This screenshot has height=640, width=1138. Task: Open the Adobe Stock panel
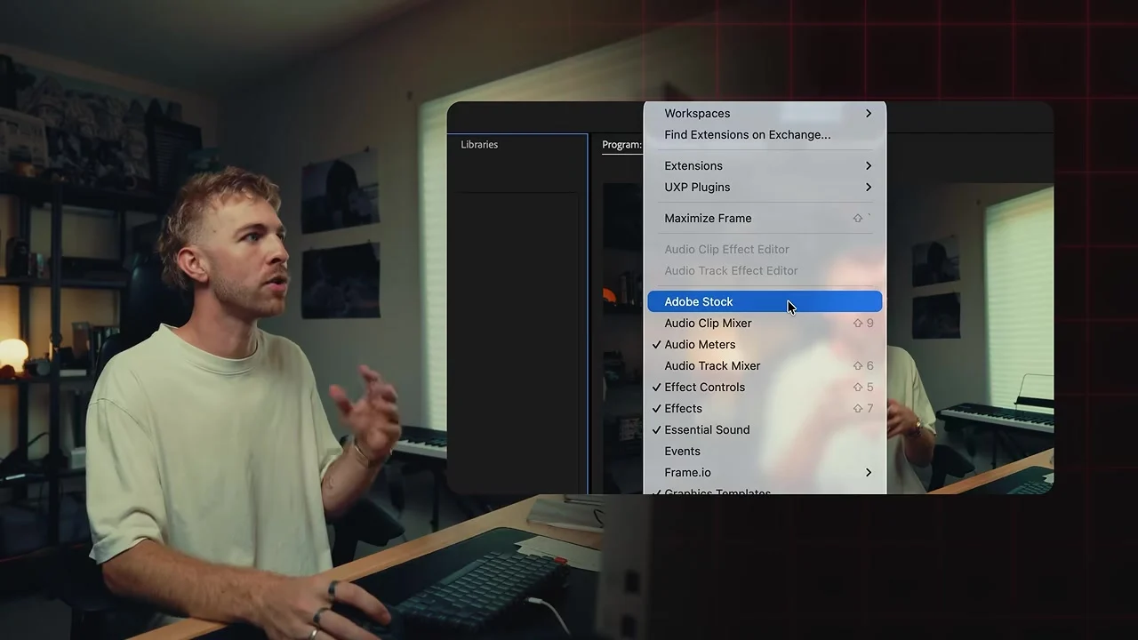[765, 301]
